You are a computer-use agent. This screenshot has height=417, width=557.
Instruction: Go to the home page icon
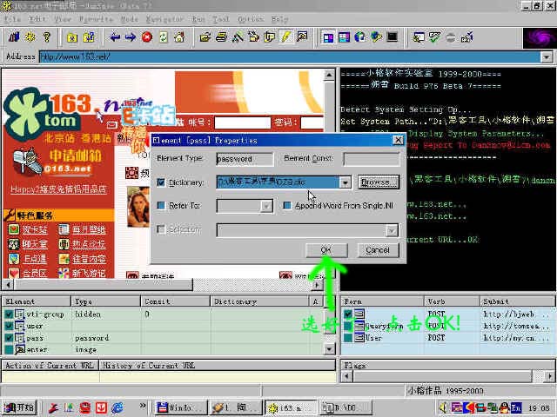point(179,36)
